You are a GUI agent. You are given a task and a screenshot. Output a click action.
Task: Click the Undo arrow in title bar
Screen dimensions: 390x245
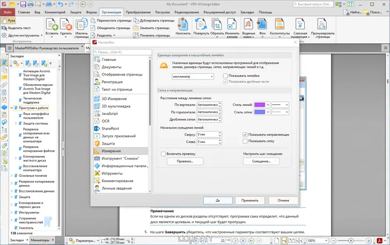[x=60, y=4]
